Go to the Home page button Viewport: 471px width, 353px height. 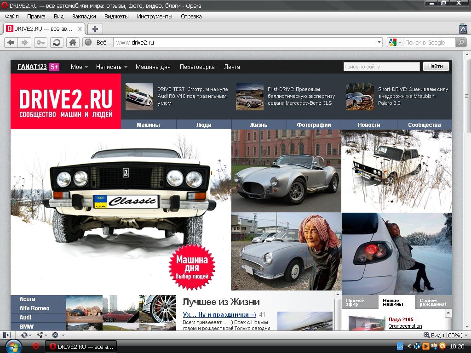[x=72, y=43]
